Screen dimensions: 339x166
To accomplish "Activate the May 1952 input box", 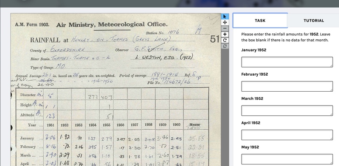I will [x=287, y=159].
